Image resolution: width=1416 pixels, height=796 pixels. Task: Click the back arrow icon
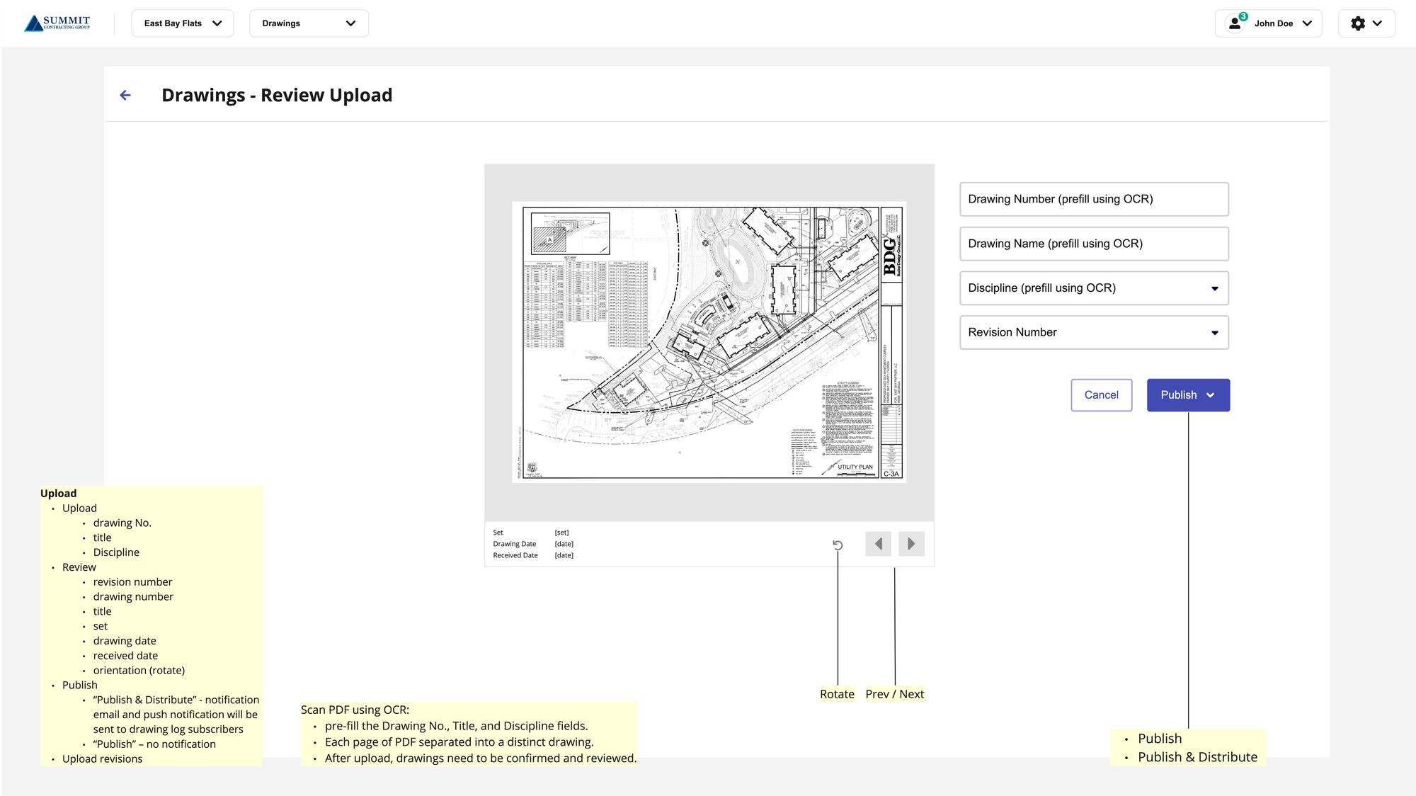tap(125, 95)
